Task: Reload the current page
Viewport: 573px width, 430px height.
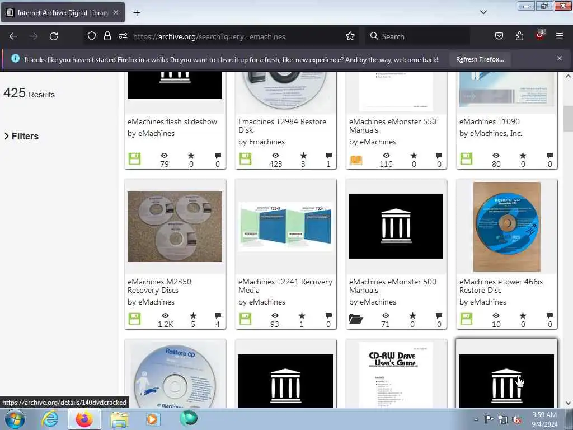Action: [54, 36]
